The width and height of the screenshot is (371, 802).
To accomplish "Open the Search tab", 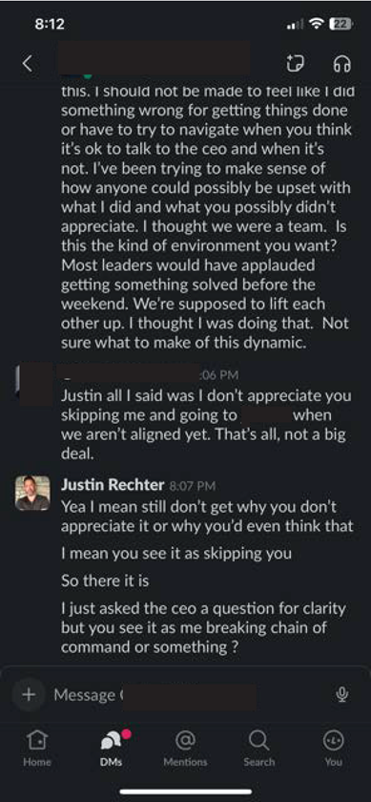I will click(x=259, y=748).
